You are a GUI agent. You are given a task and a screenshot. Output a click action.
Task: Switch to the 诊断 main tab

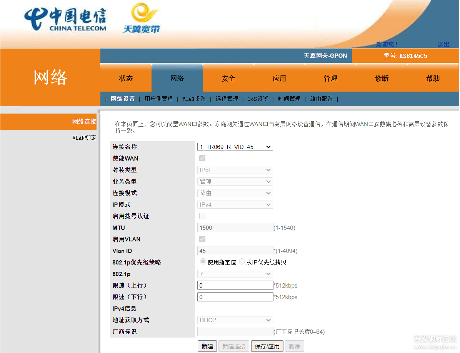coord(382,78)
